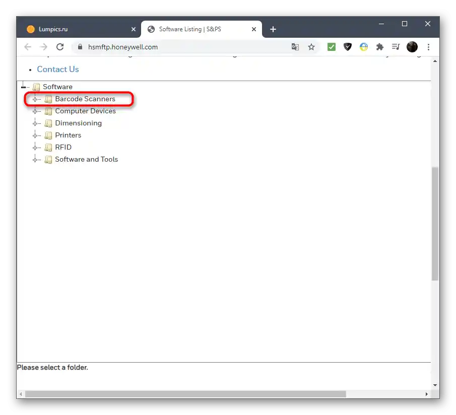Minimize the browser window

click(x=381, y=24)
